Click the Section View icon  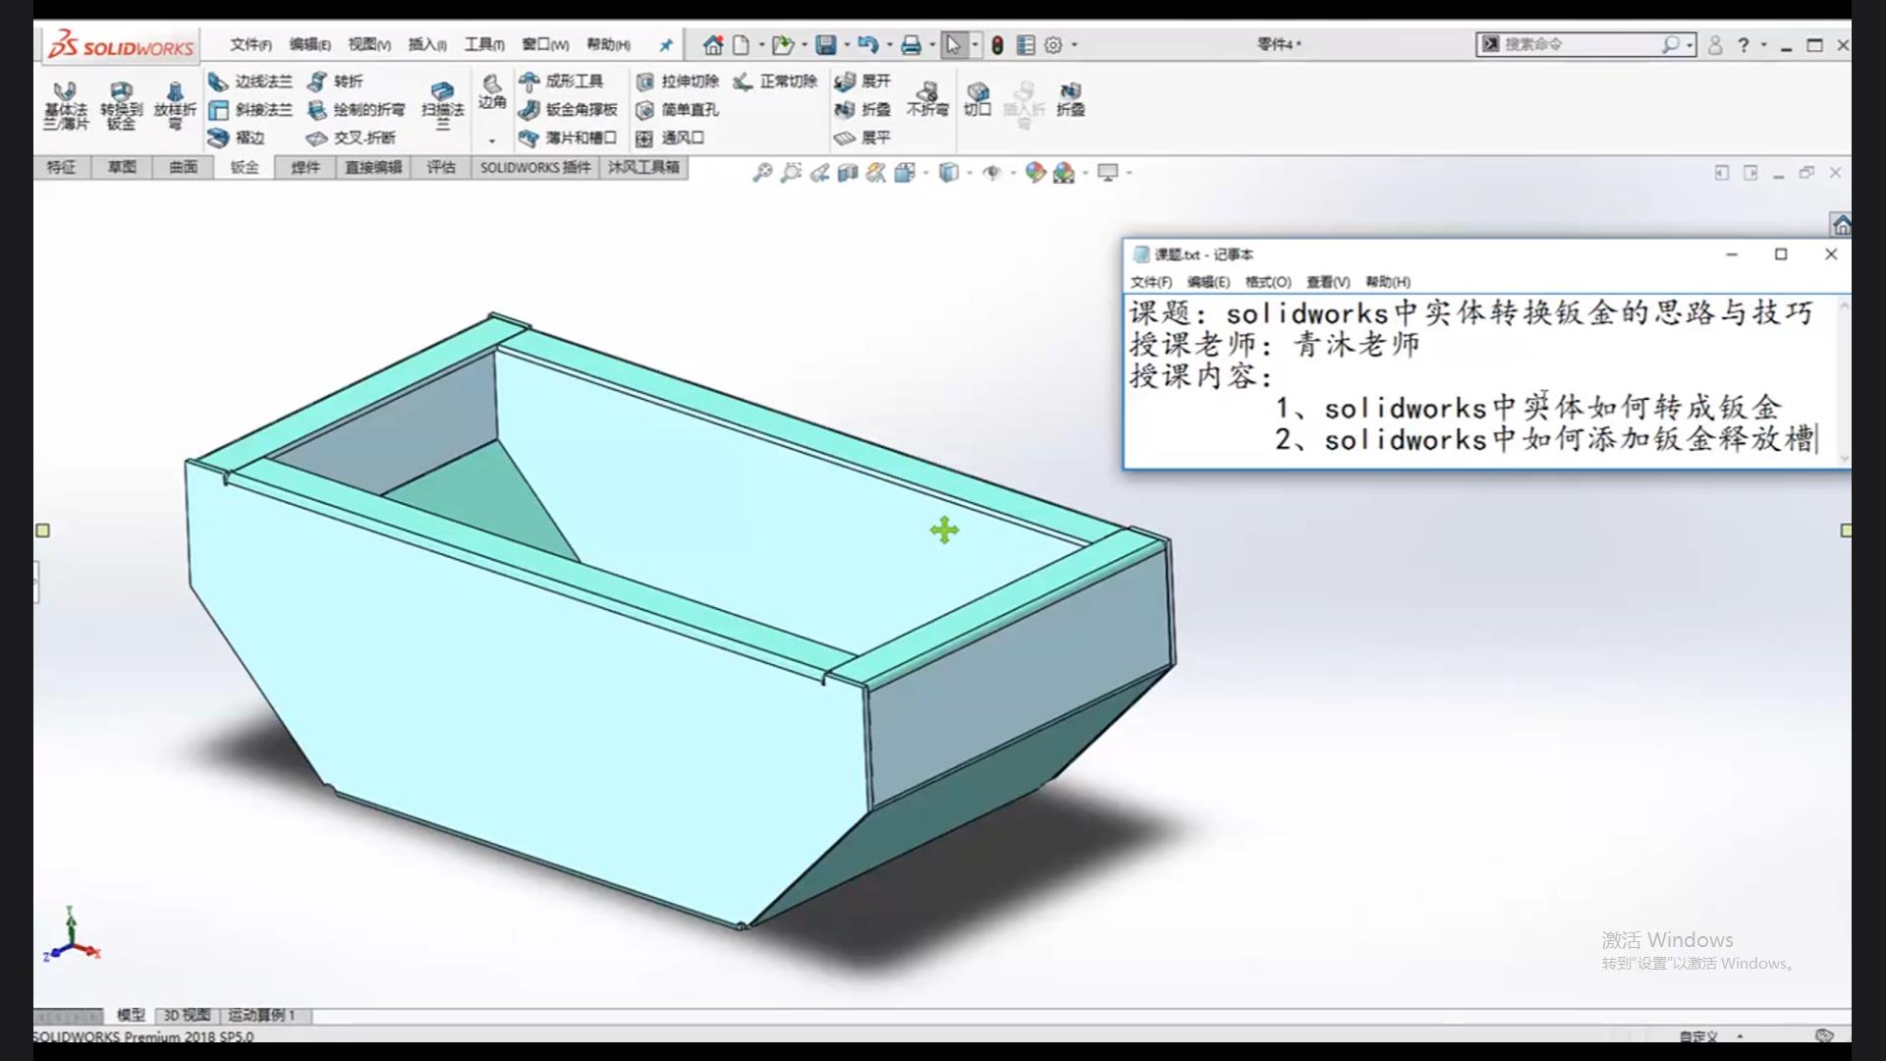(848, 174)
